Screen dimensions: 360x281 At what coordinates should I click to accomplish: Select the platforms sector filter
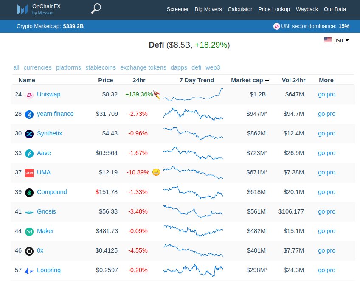pyautogui.click(x=68, y=67)
